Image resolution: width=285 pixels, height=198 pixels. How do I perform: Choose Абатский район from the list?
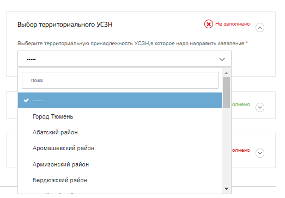coord(119,132)
